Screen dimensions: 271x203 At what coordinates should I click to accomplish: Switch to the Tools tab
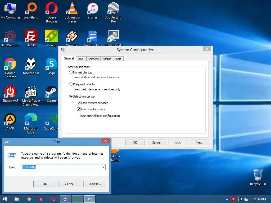[x=118, y=59]
